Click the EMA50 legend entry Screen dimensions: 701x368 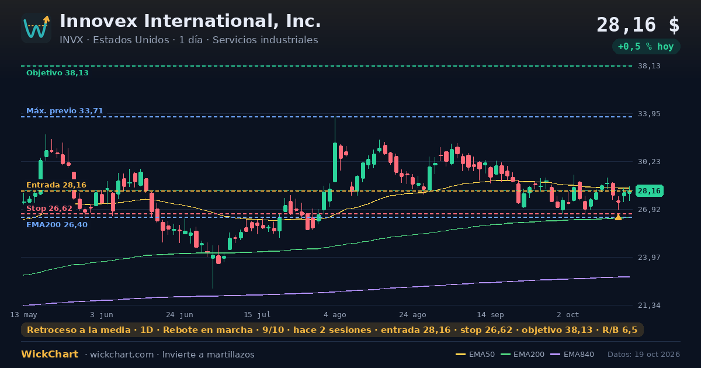(475, 355)
